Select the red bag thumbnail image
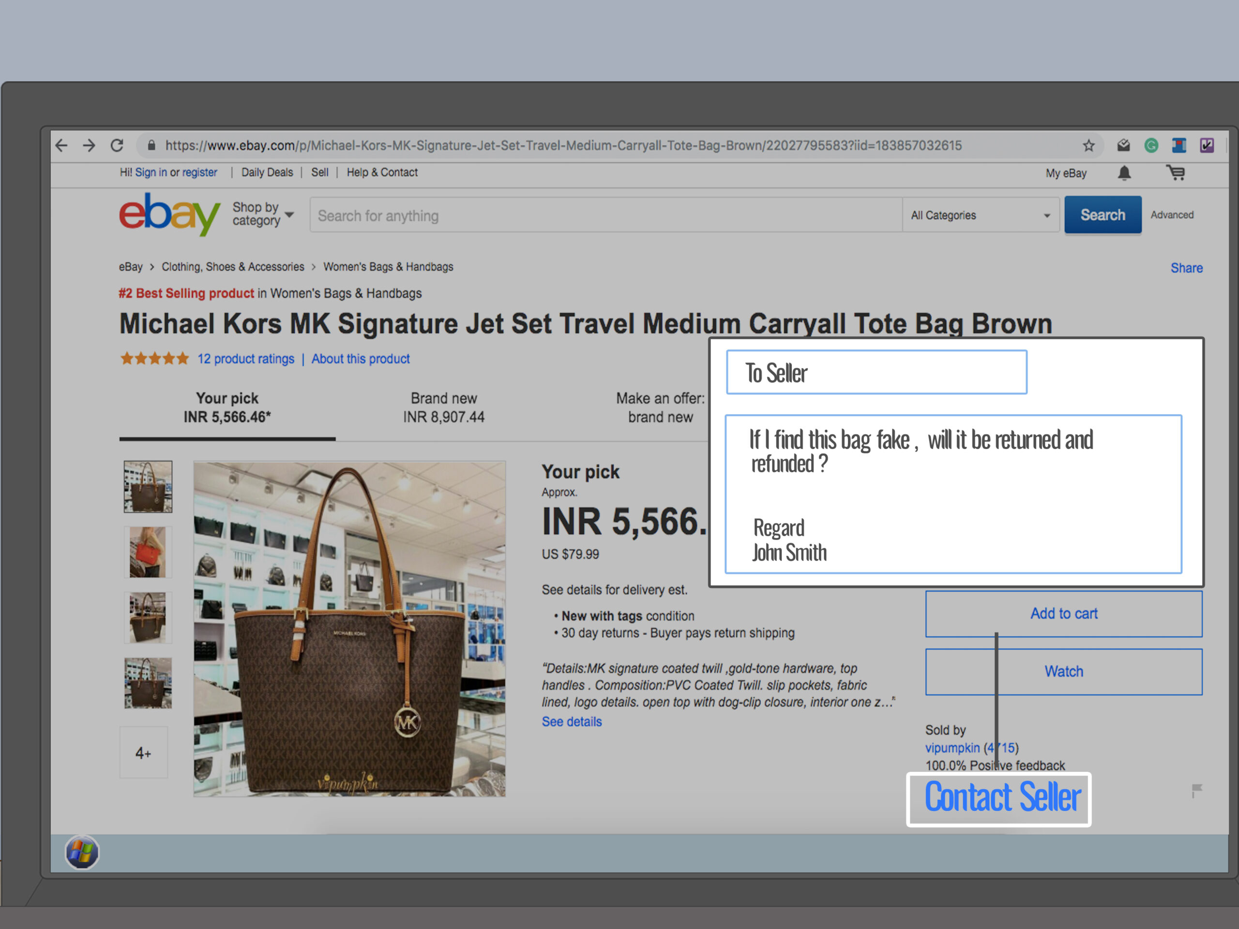Screen dimensions: 1239x929 coord(148,552)
